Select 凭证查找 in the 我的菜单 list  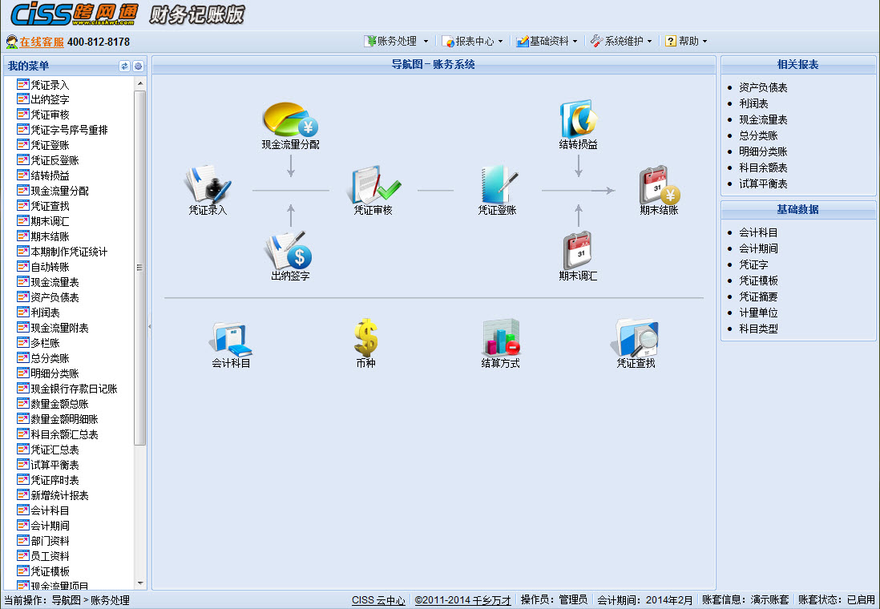coord(50,206)
